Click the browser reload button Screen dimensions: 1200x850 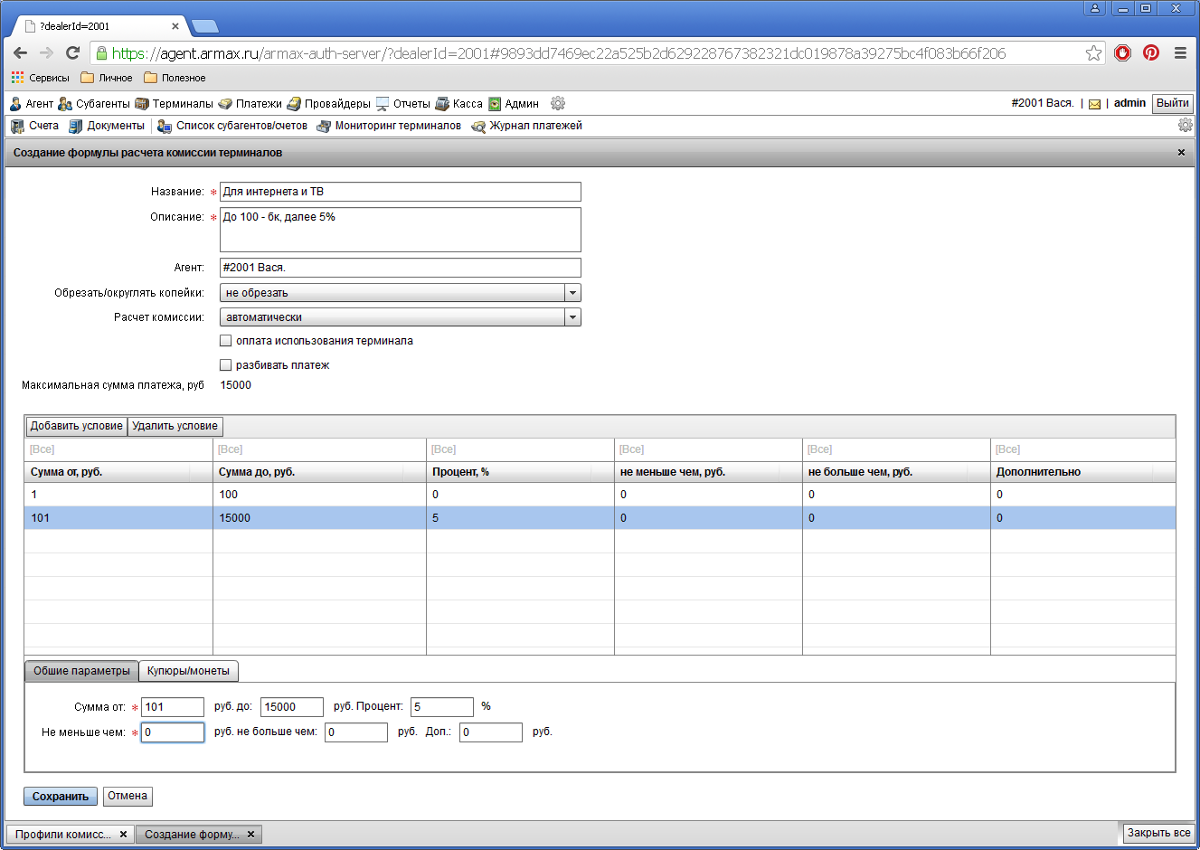coord(72,53)
